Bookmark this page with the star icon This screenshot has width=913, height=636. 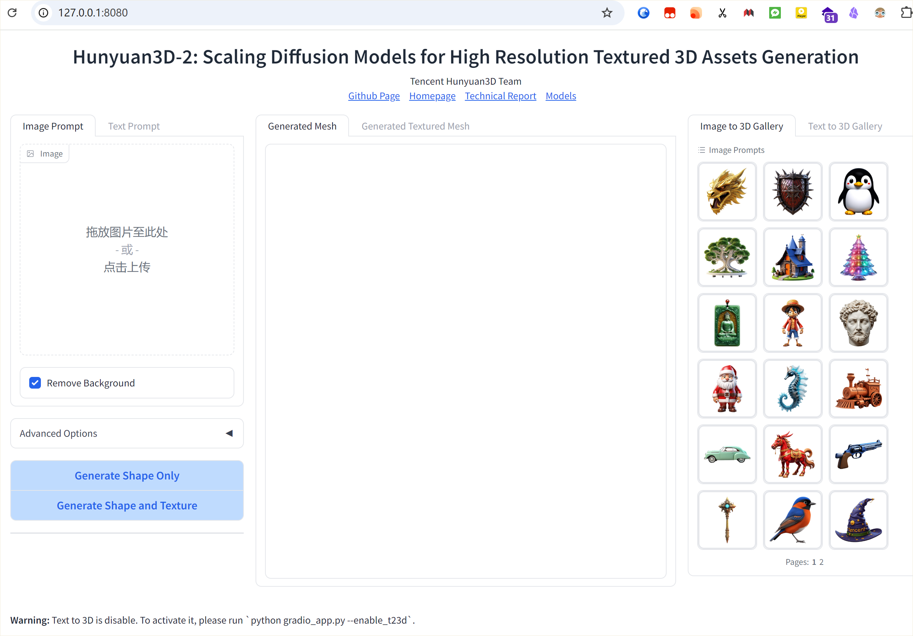pyautogui.click(x=606, y=13)
